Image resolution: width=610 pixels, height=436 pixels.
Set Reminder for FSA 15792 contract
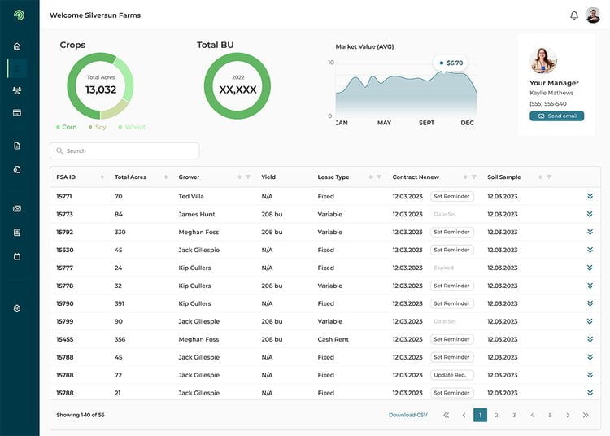tap(451, 232)
